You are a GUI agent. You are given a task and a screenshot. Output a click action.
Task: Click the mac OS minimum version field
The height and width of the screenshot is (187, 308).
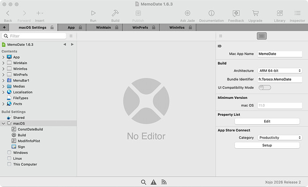[x=280, y=106]
